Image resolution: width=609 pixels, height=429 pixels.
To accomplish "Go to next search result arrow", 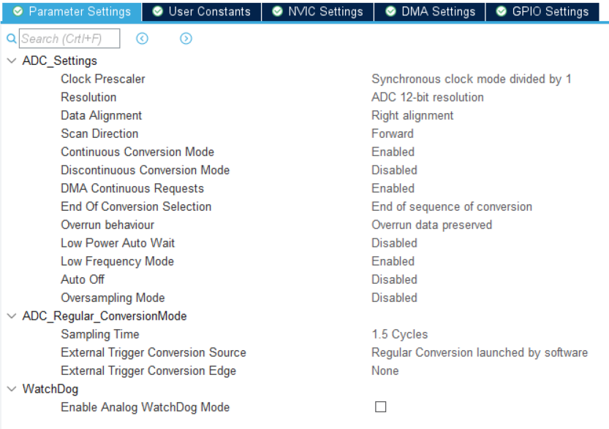I will (x=186, y=39).
